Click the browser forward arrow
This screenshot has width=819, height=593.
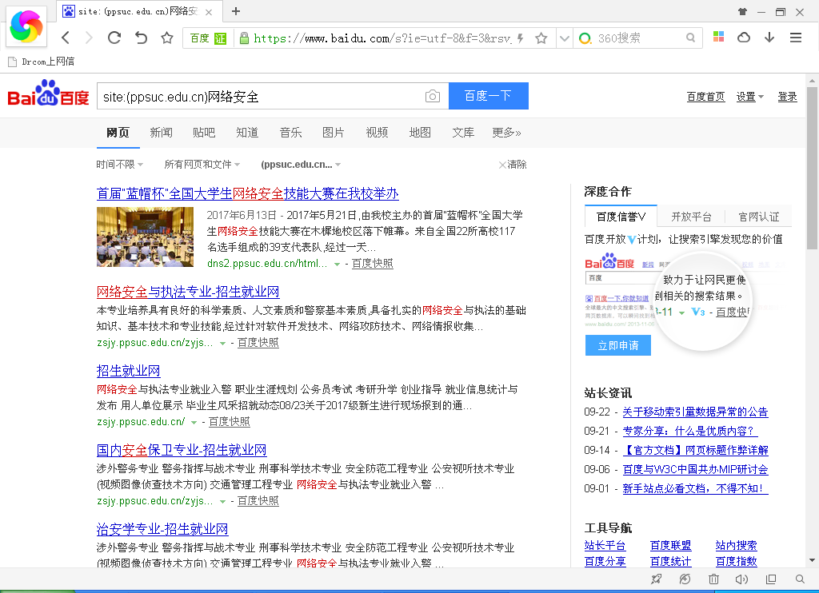click(89, 38)
